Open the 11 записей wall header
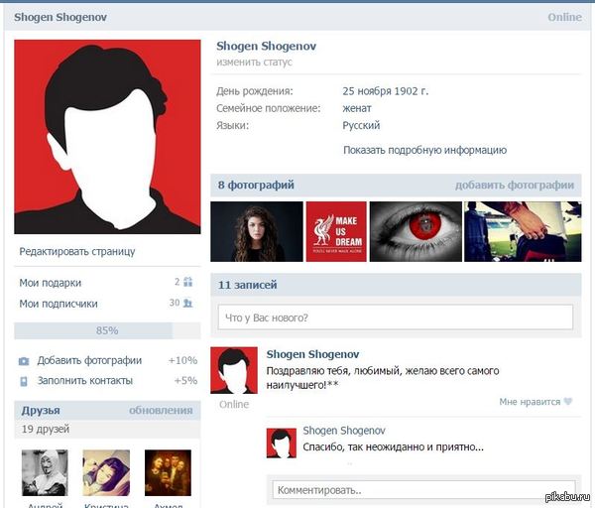The image size is (595, 508). tap(247, 285)
